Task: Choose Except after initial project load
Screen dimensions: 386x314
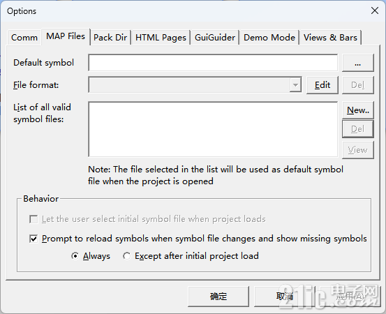Action: click(126, 256)
